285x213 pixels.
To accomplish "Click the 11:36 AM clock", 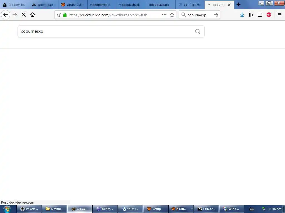I will pyautogui.click(x=275, y=209).
